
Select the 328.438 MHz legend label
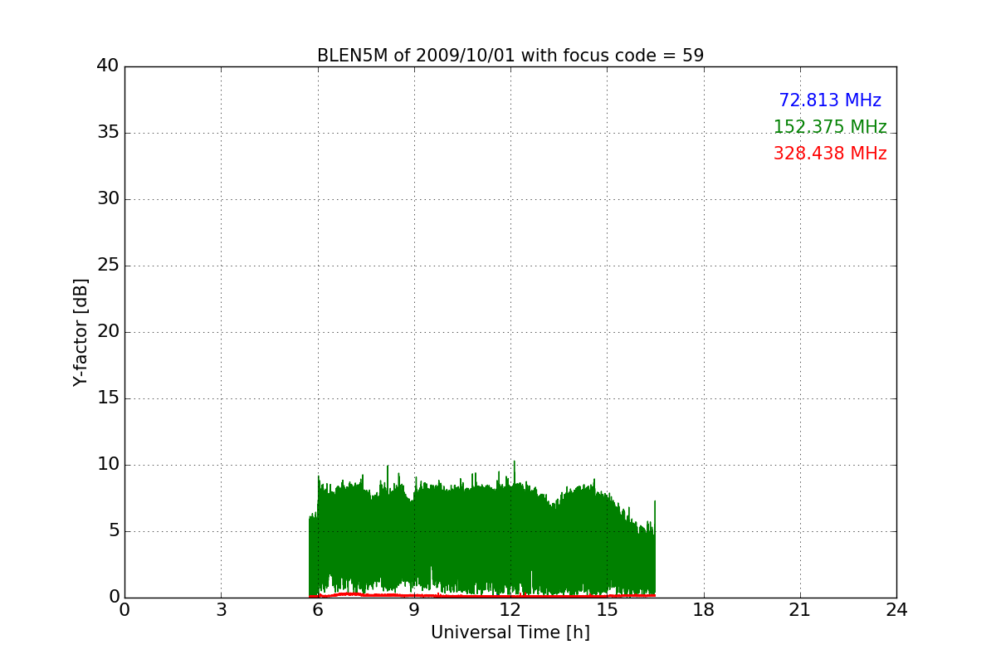[x=830, y=154]
